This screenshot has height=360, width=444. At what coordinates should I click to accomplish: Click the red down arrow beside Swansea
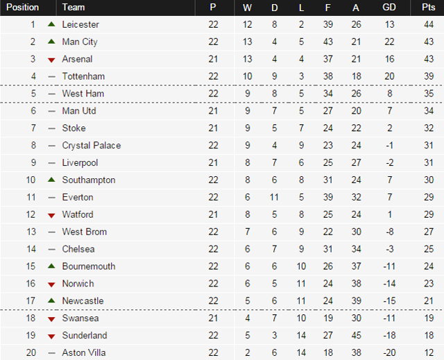pyautogui.click(x=51, y=319)
